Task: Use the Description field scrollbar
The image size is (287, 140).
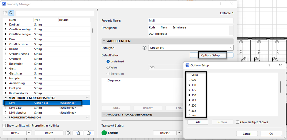Action: point(231,30)
